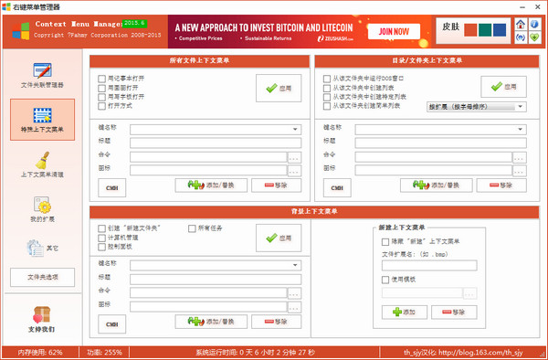Enable 用画图打开 checkbox
The width and height of the screenshot is (548, 360).
click(101, 88)
